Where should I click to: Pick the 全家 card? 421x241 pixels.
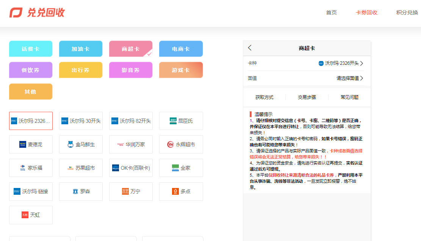[x=181, y=168]
